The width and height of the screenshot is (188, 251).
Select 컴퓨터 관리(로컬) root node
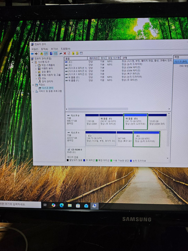click(x=43, y=58)
